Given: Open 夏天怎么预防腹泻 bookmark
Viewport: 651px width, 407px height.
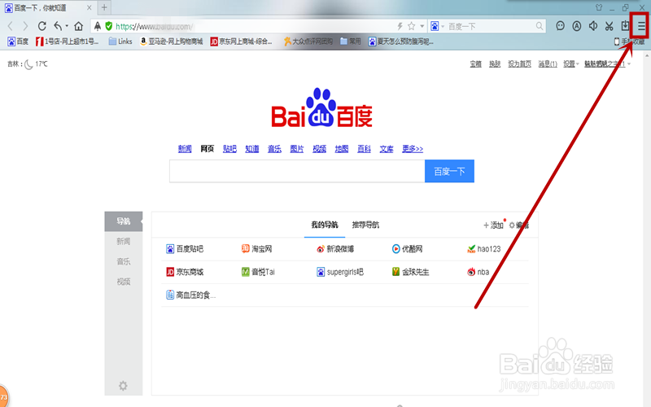Looking at the screenshot, I should (401, 42).
